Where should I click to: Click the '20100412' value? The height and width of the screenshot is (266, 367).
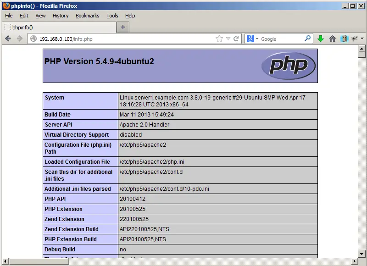coord(133,199)
